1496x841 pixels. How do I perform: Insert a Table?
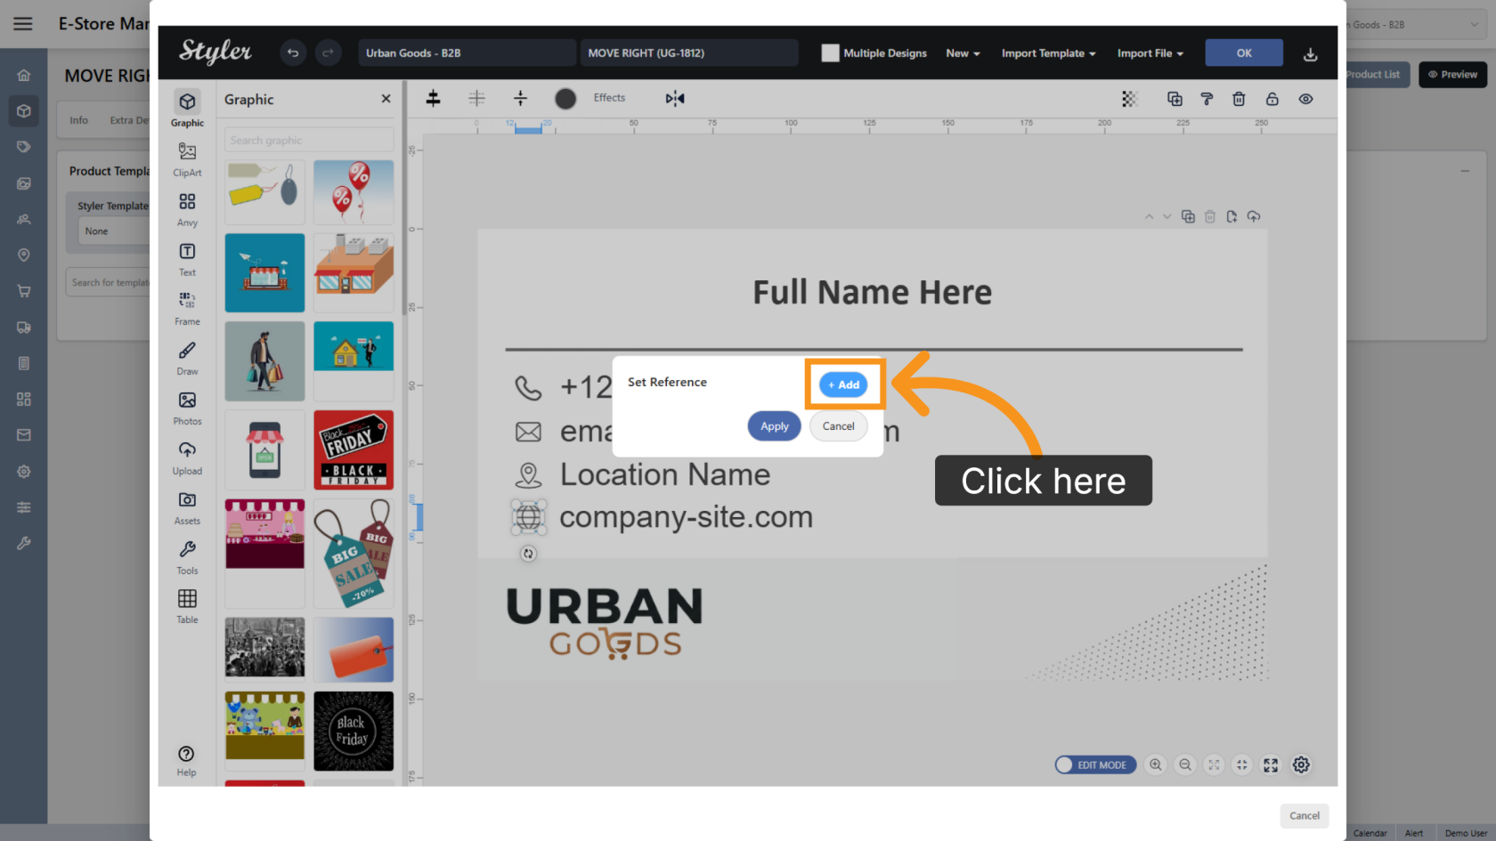coord(187,606)
